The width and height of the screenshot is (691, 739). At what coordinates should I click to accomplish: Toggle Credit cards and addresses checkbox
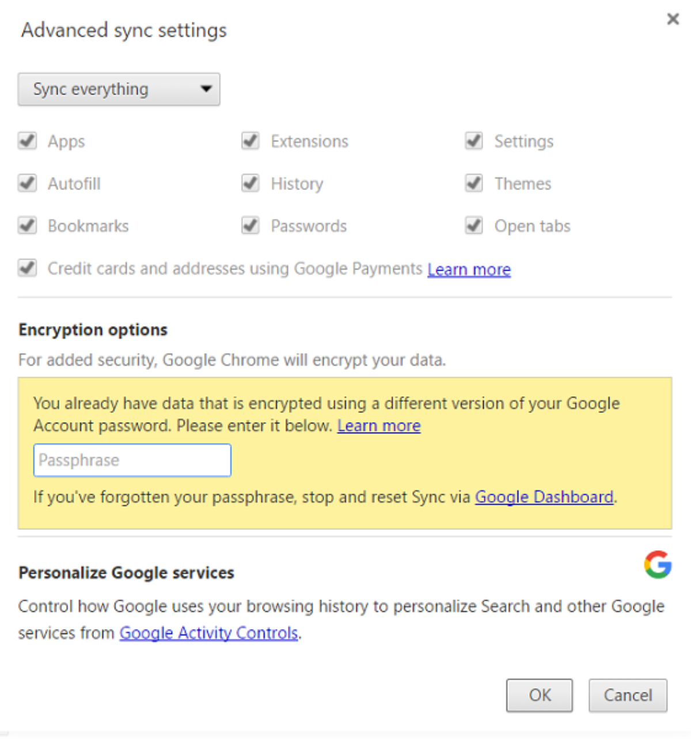pyautogui.click(x=28, y=268)
